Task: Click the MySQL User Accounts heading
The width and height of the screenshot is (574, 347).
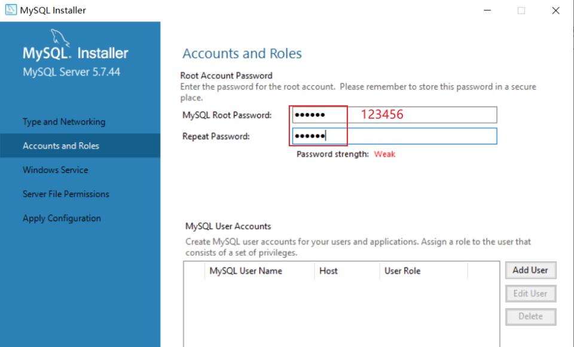Action: 228,226
